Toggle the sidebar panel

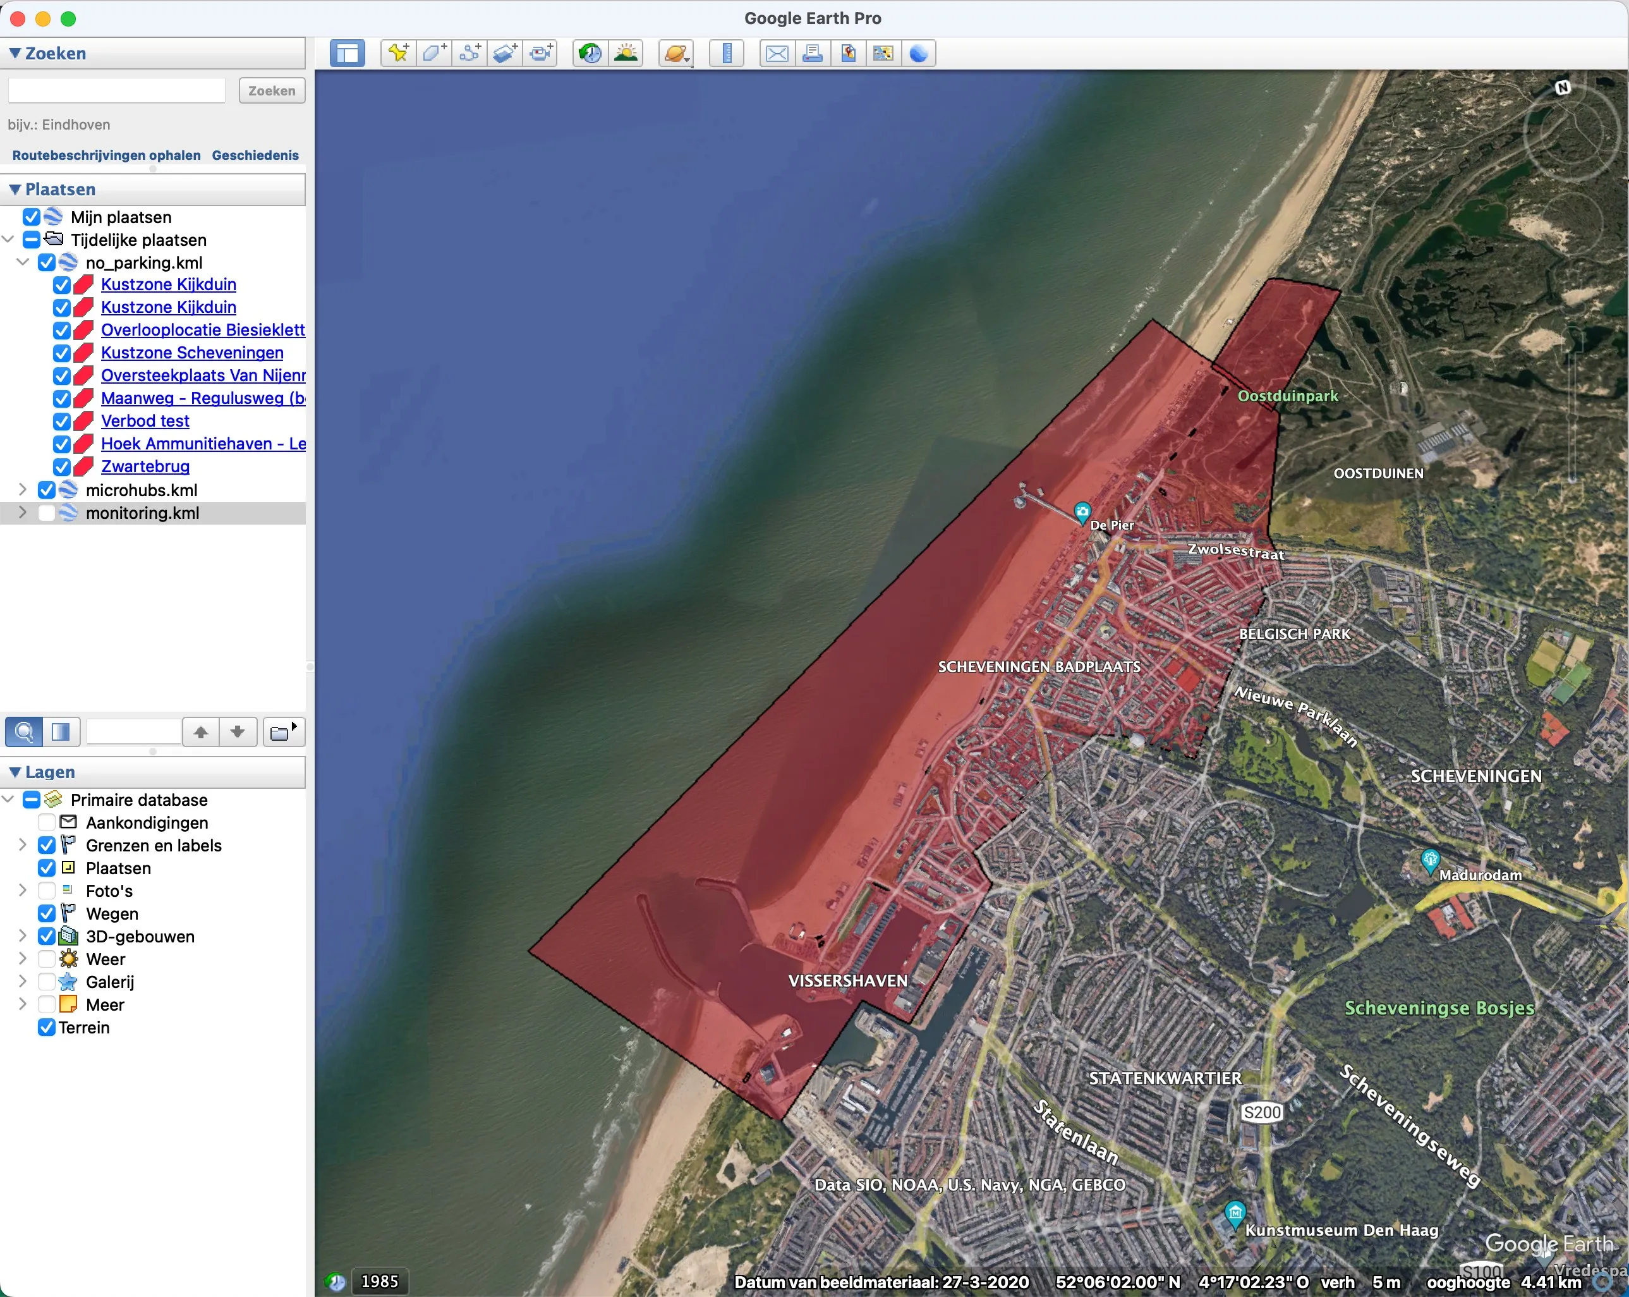click(x=347, y=53)
